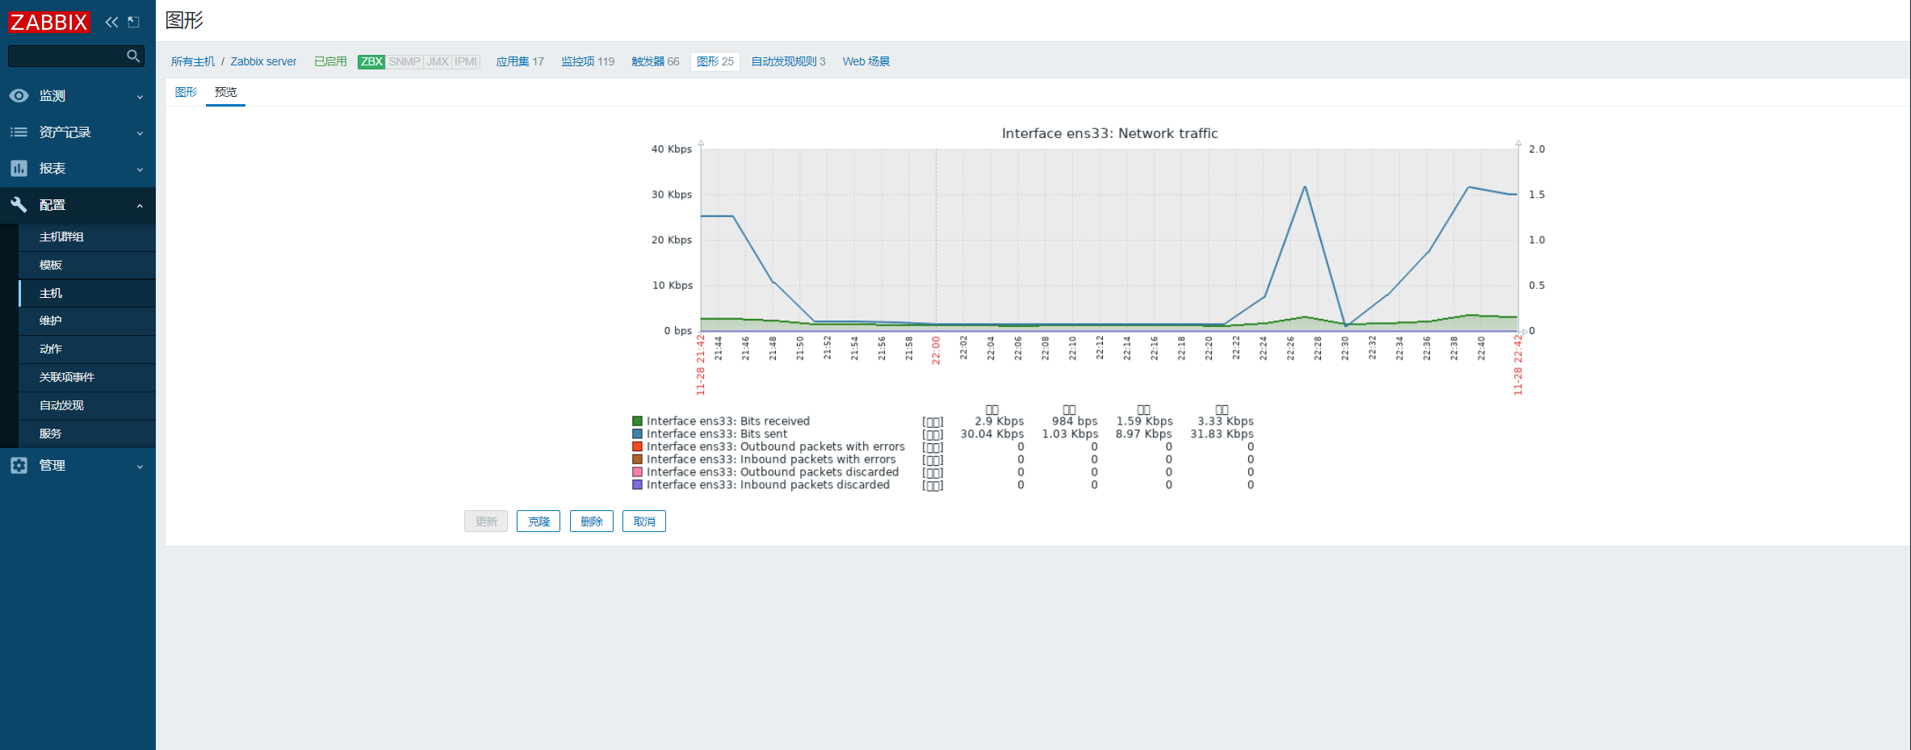Click brown Inbound packets with errors swatch

pos(637,459)
